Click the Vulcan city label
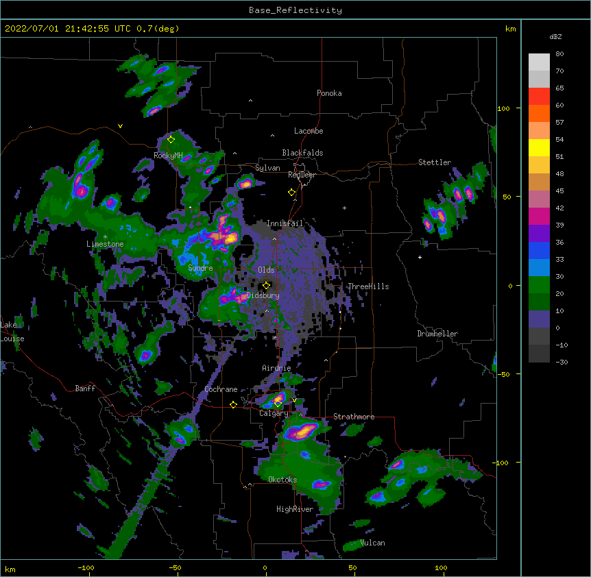Image resolution: width=591 pixels, height=577 pixels. [372, 543]
